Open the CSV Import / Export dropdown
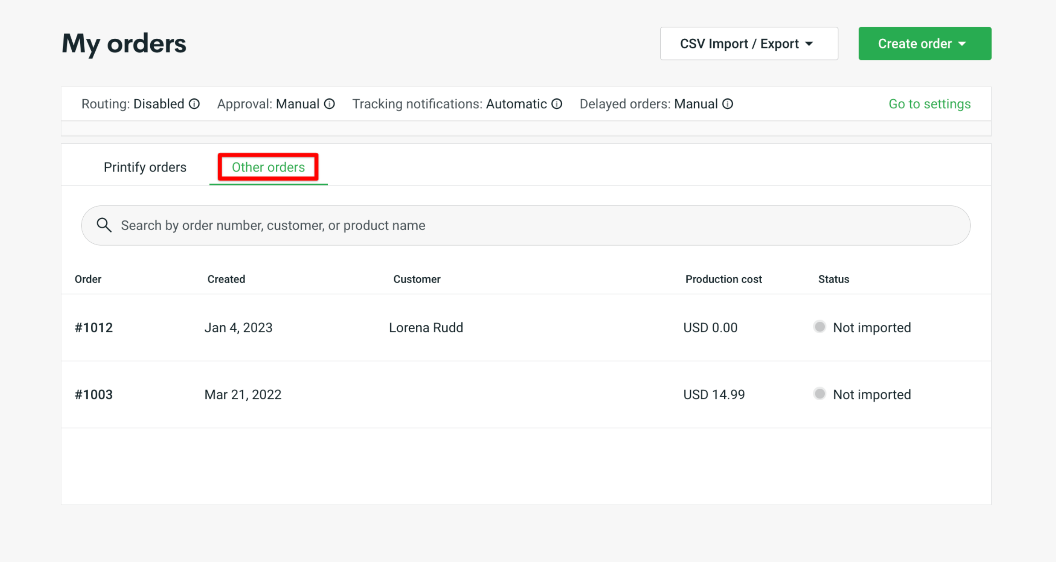This screenshot has width=1056, height=562. pyautogui.click(x=748, y=43)
